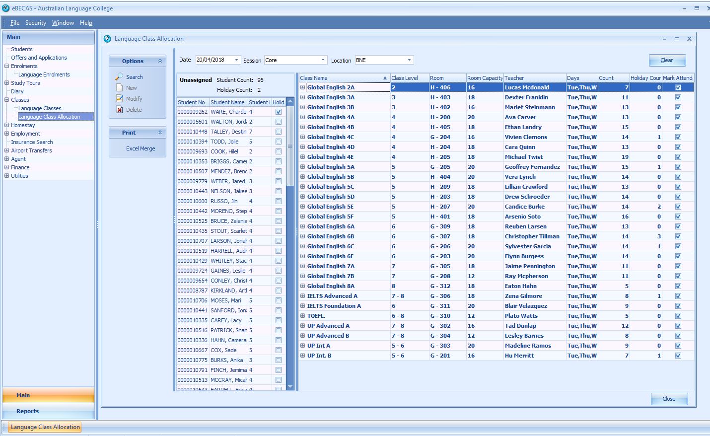The width and height of the screenshot is (710, 436).
Task: Collapse the Print panel using chevron icon
Action: pyautogui.click(x=160, y=133)
